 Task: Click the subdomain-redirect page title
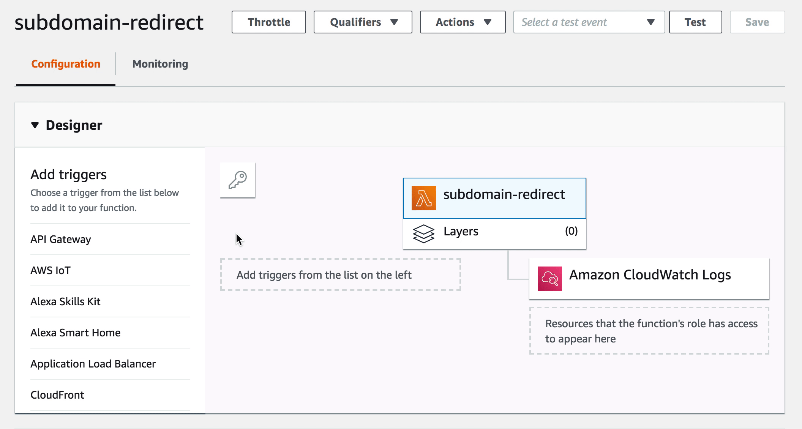pyautogui.click(x=109, y=22)
